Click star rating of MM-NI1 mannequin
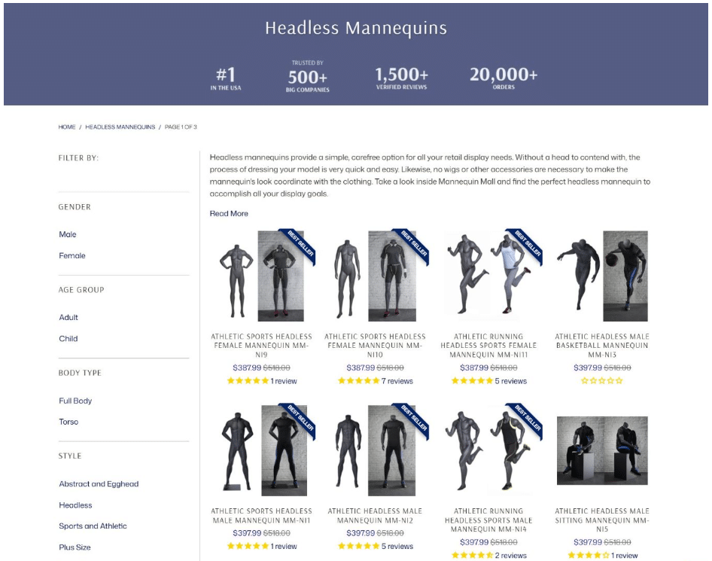712x561 pixels. pyautogui.click(x=248, y=546)
